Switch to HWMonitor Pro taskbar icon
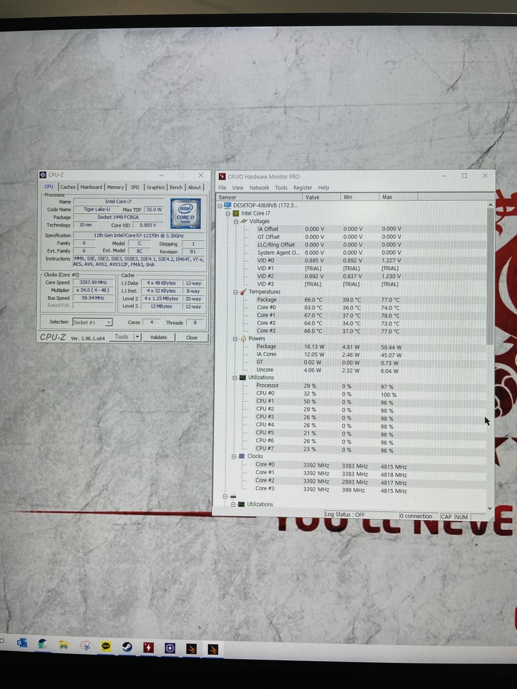 pyautogui.click(x=149, y=647)
